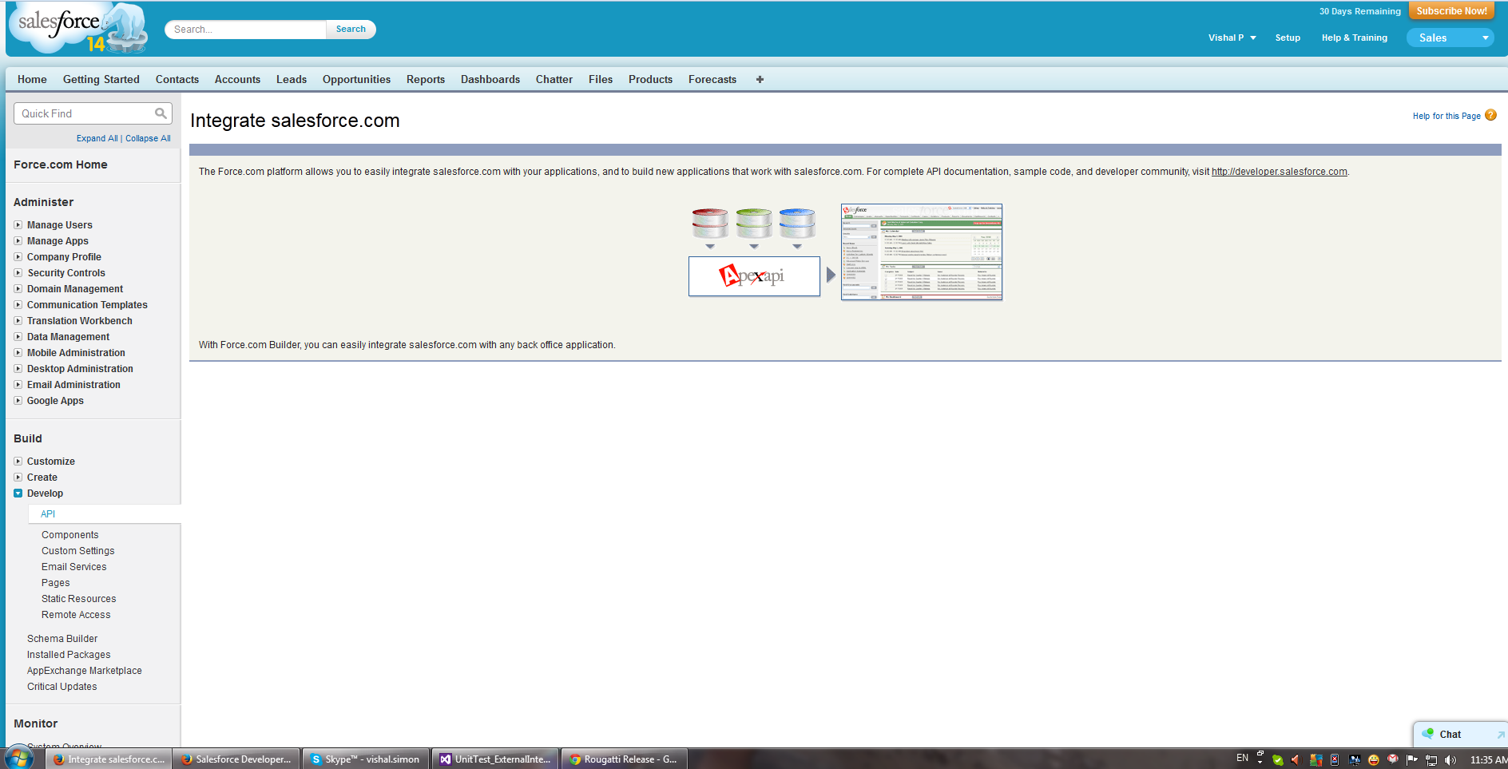The image size is (1508, 769).
Task: Expand the Google Apps section
Action: point(18,401)
